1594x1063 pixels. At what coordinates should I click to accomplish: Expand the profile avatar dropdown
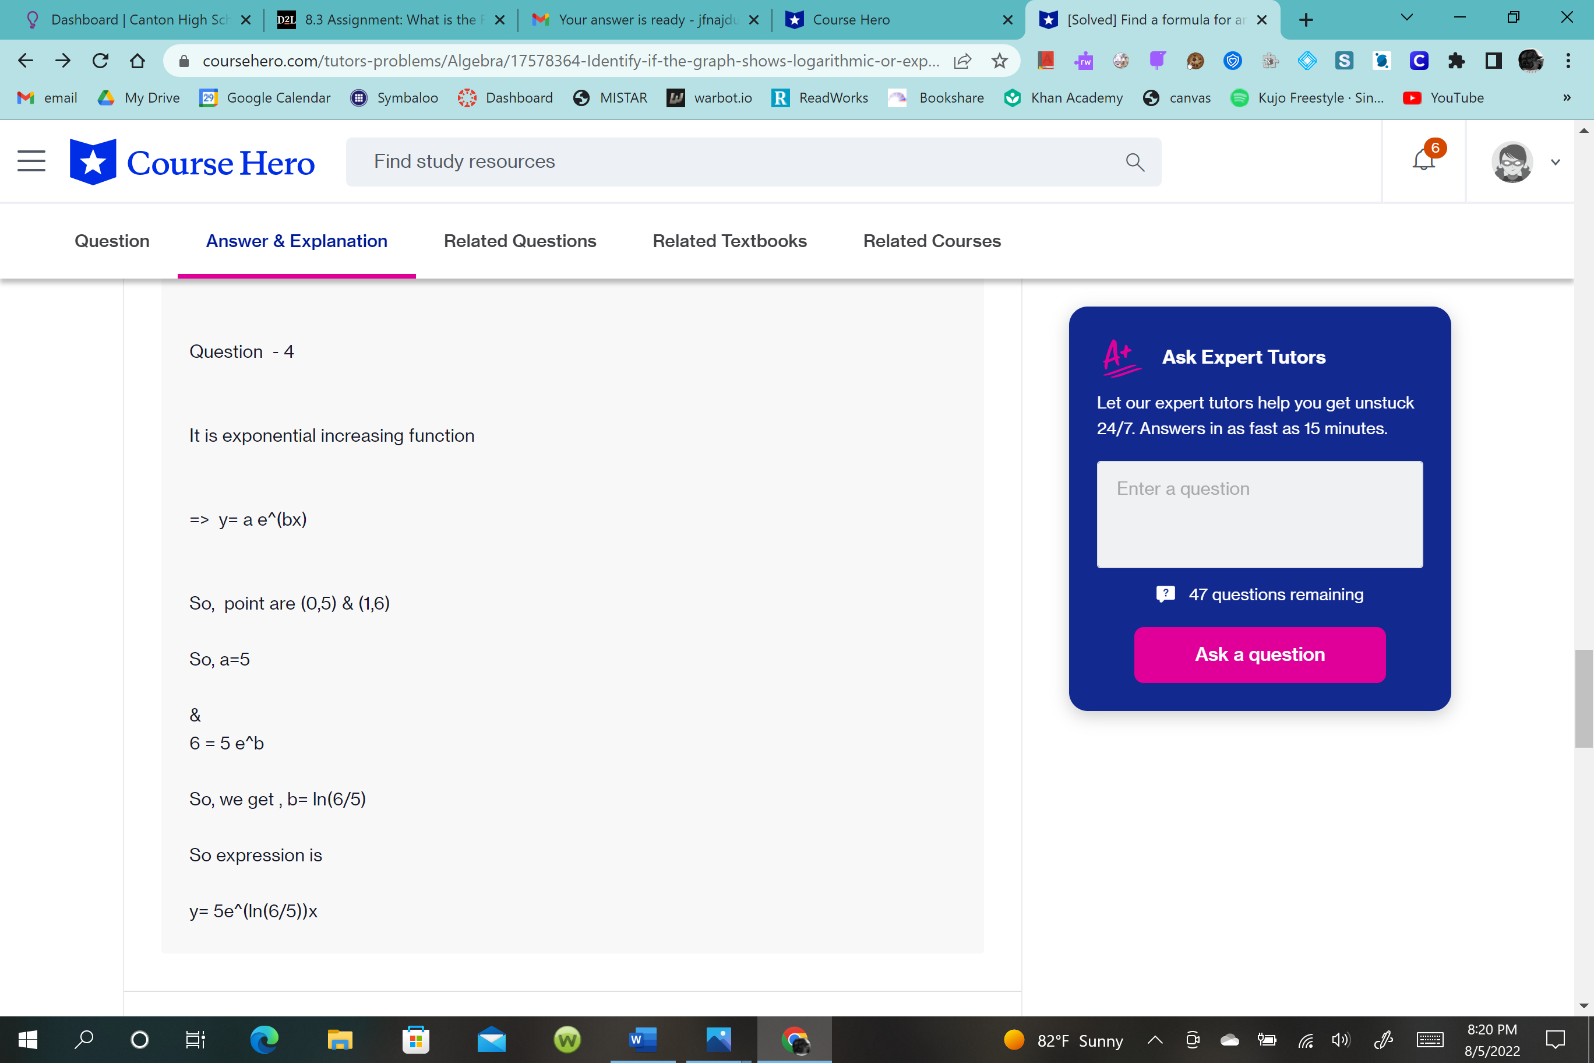[1556, 162]
